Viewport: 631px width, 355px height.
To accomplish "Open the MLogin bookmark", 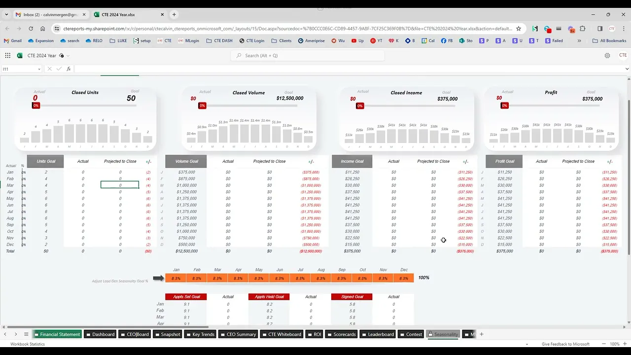I will click(x=188, y=41).
